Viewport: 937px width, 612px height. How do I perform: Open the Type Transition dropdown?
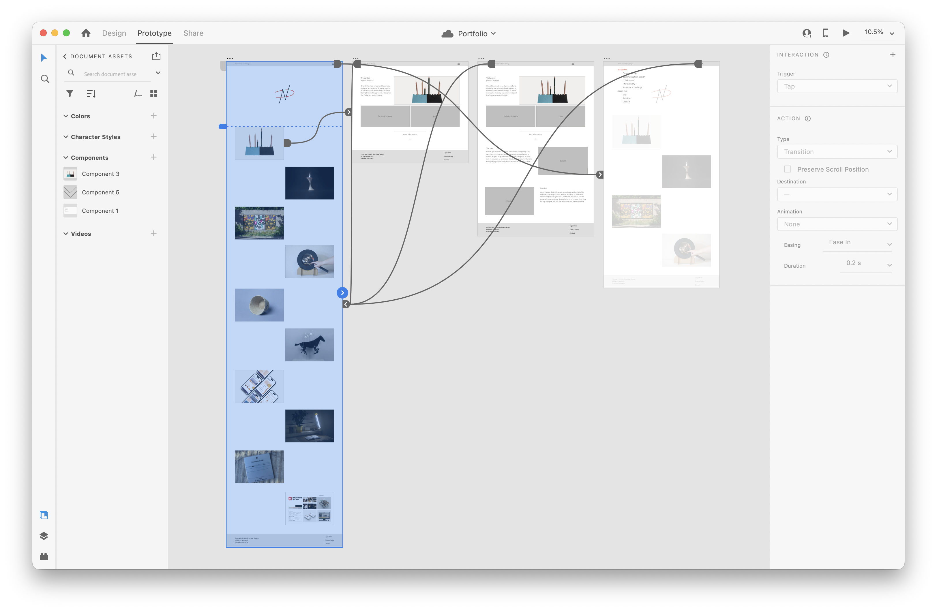click(x=837, y=152)
